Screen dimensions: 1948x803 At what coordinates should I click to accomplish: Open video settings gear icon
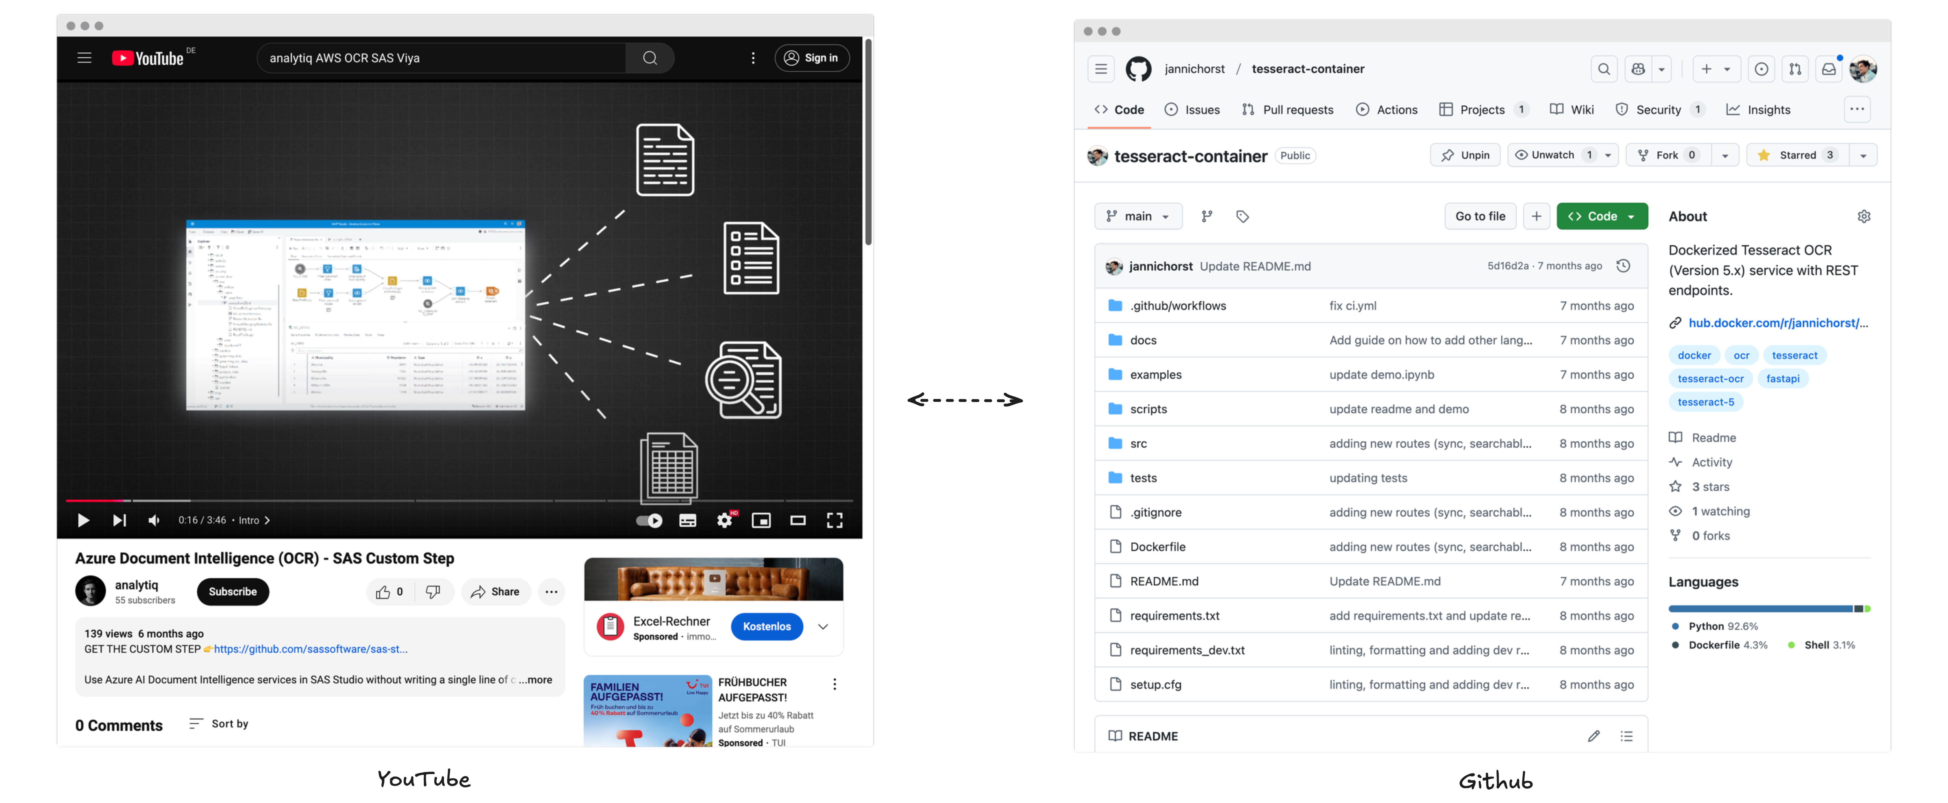[725, 520]
